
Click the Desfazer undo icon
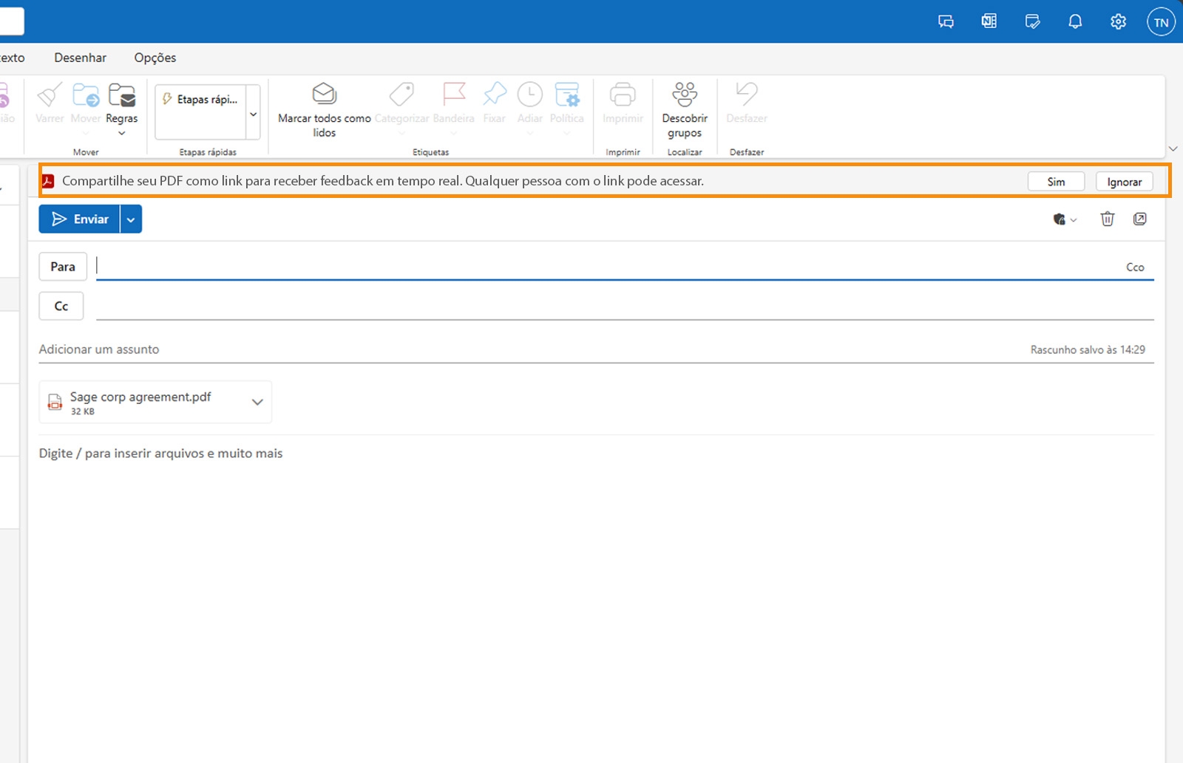click(745, 96)
